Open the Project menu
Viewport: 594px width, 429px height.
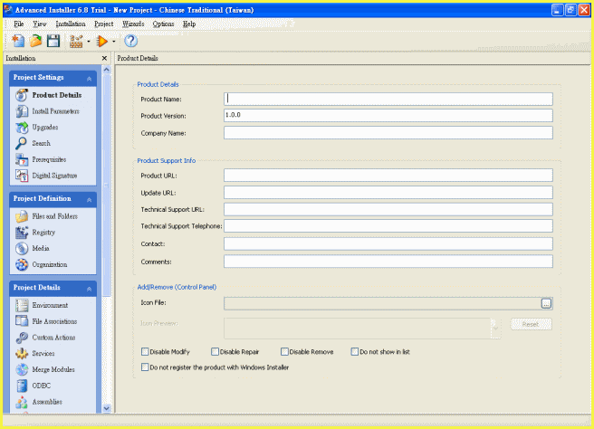[104, 24]
